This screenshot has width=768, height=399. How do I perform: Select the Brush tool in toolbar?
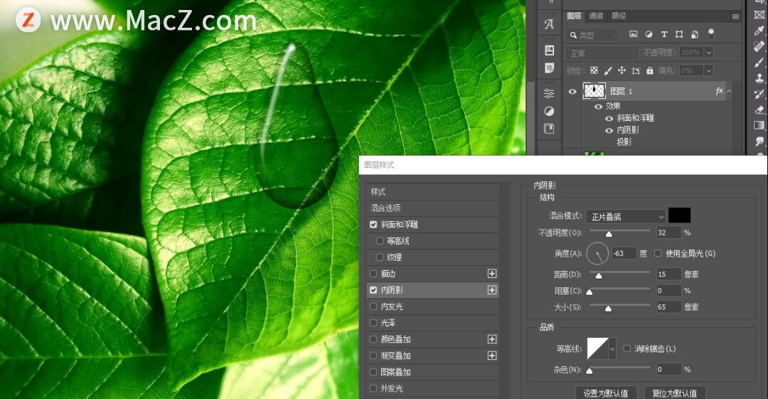pos(759,63)
